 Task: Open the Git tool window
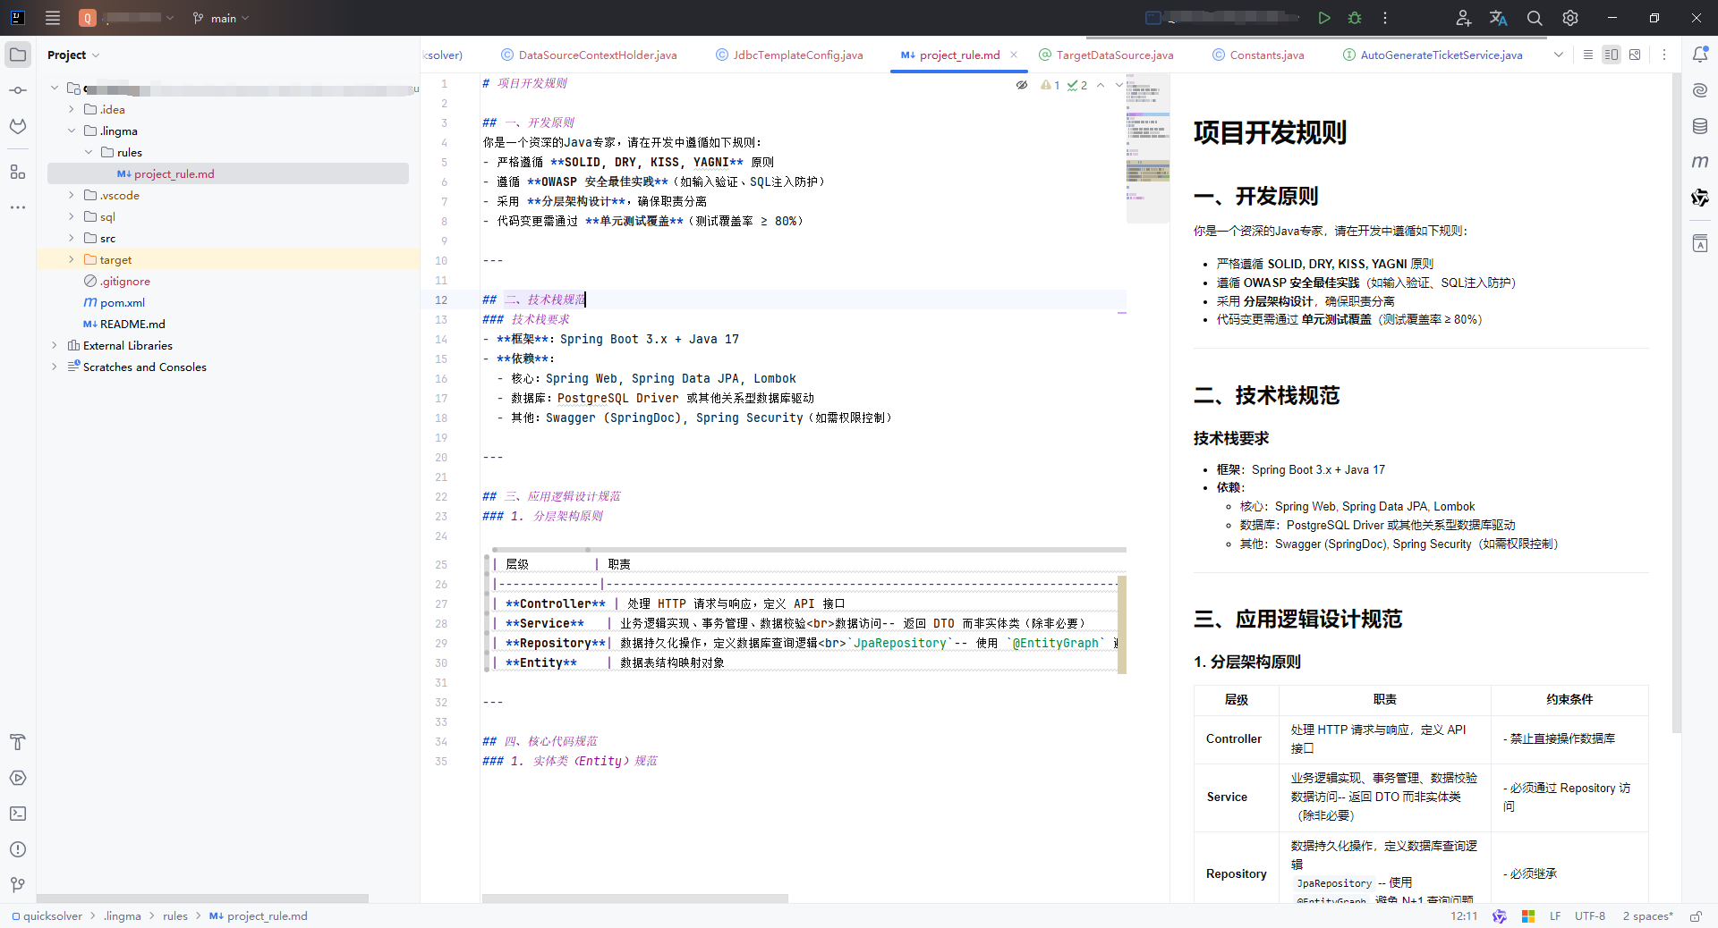click(x=18, y=885)
